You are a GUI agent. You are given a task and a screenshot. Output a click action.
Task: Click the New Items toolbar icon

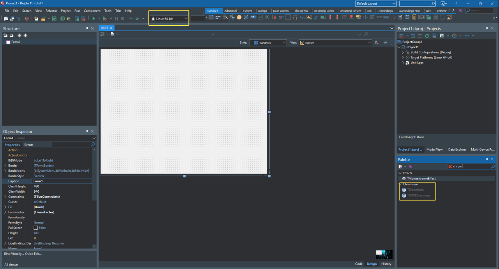coord(36,18)
